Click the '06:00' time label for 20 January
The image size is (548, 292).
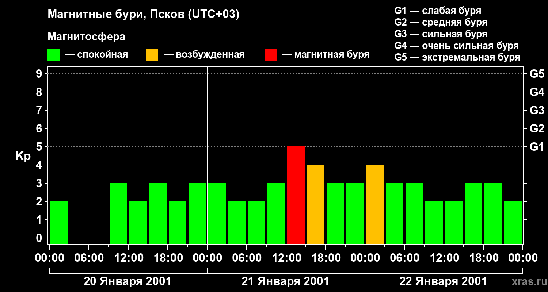pos(88,258)
